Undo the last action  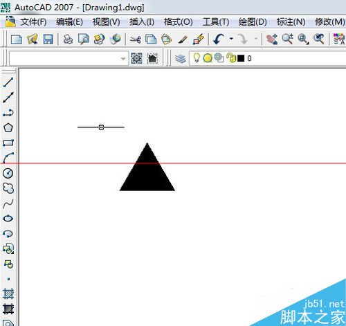219,39
